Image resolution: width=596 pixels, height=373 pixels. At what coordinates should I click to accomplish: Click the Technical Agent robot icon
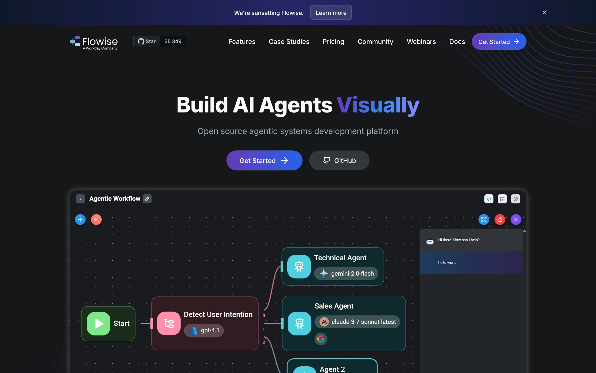tap(299, 267)
